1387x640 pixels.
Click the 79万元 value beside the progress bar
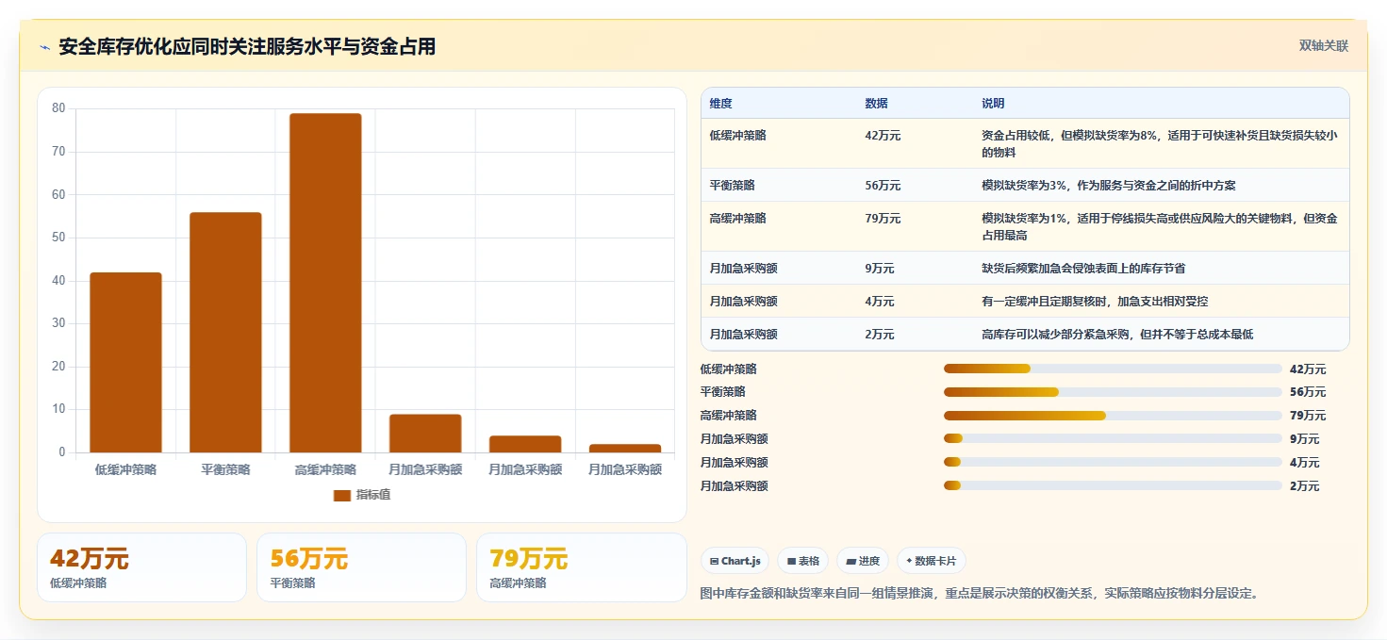[1308, 415]
